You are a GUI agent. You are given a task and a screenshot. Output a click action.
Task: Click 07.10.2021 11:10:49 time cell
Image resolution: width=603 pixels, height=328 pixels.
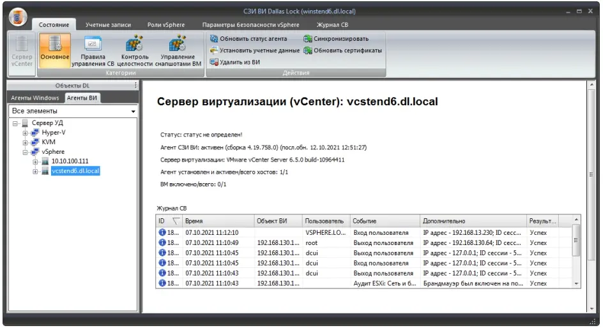(x=218, y=242)
